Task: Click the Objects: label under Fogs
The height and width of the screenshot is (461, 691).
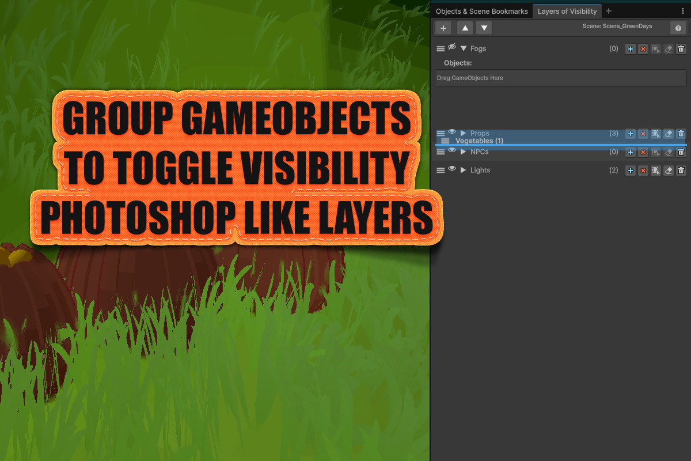Action: click(458, 63)
